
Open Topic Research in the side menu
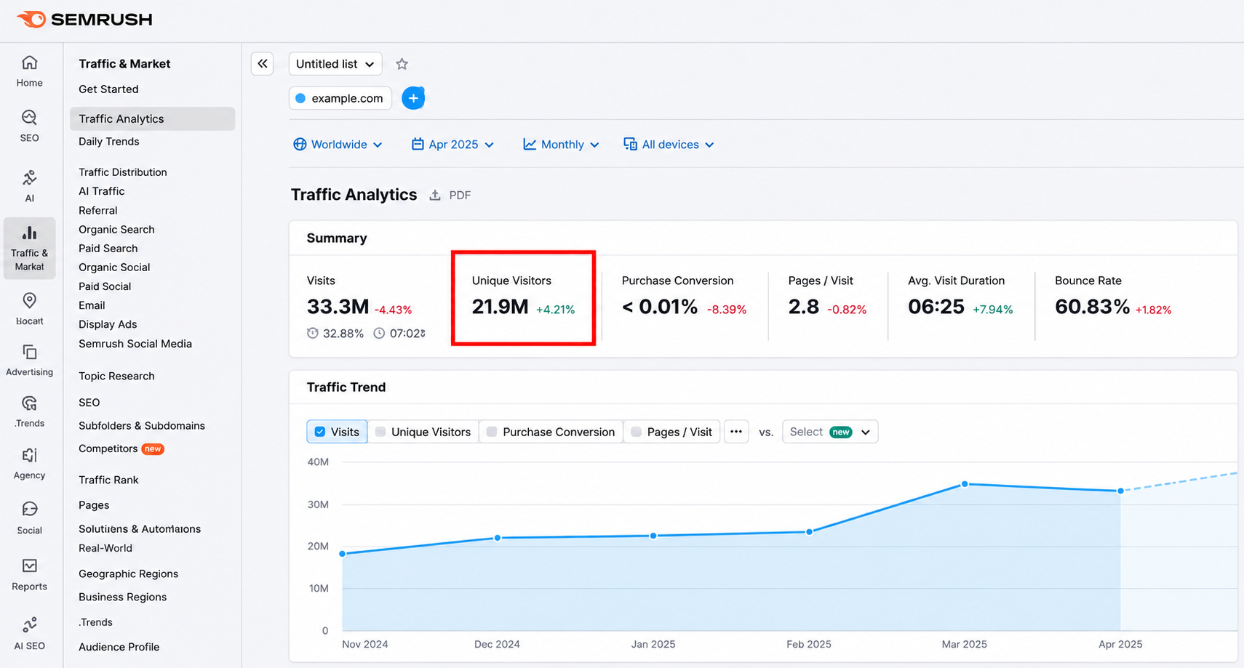(116, 376)
